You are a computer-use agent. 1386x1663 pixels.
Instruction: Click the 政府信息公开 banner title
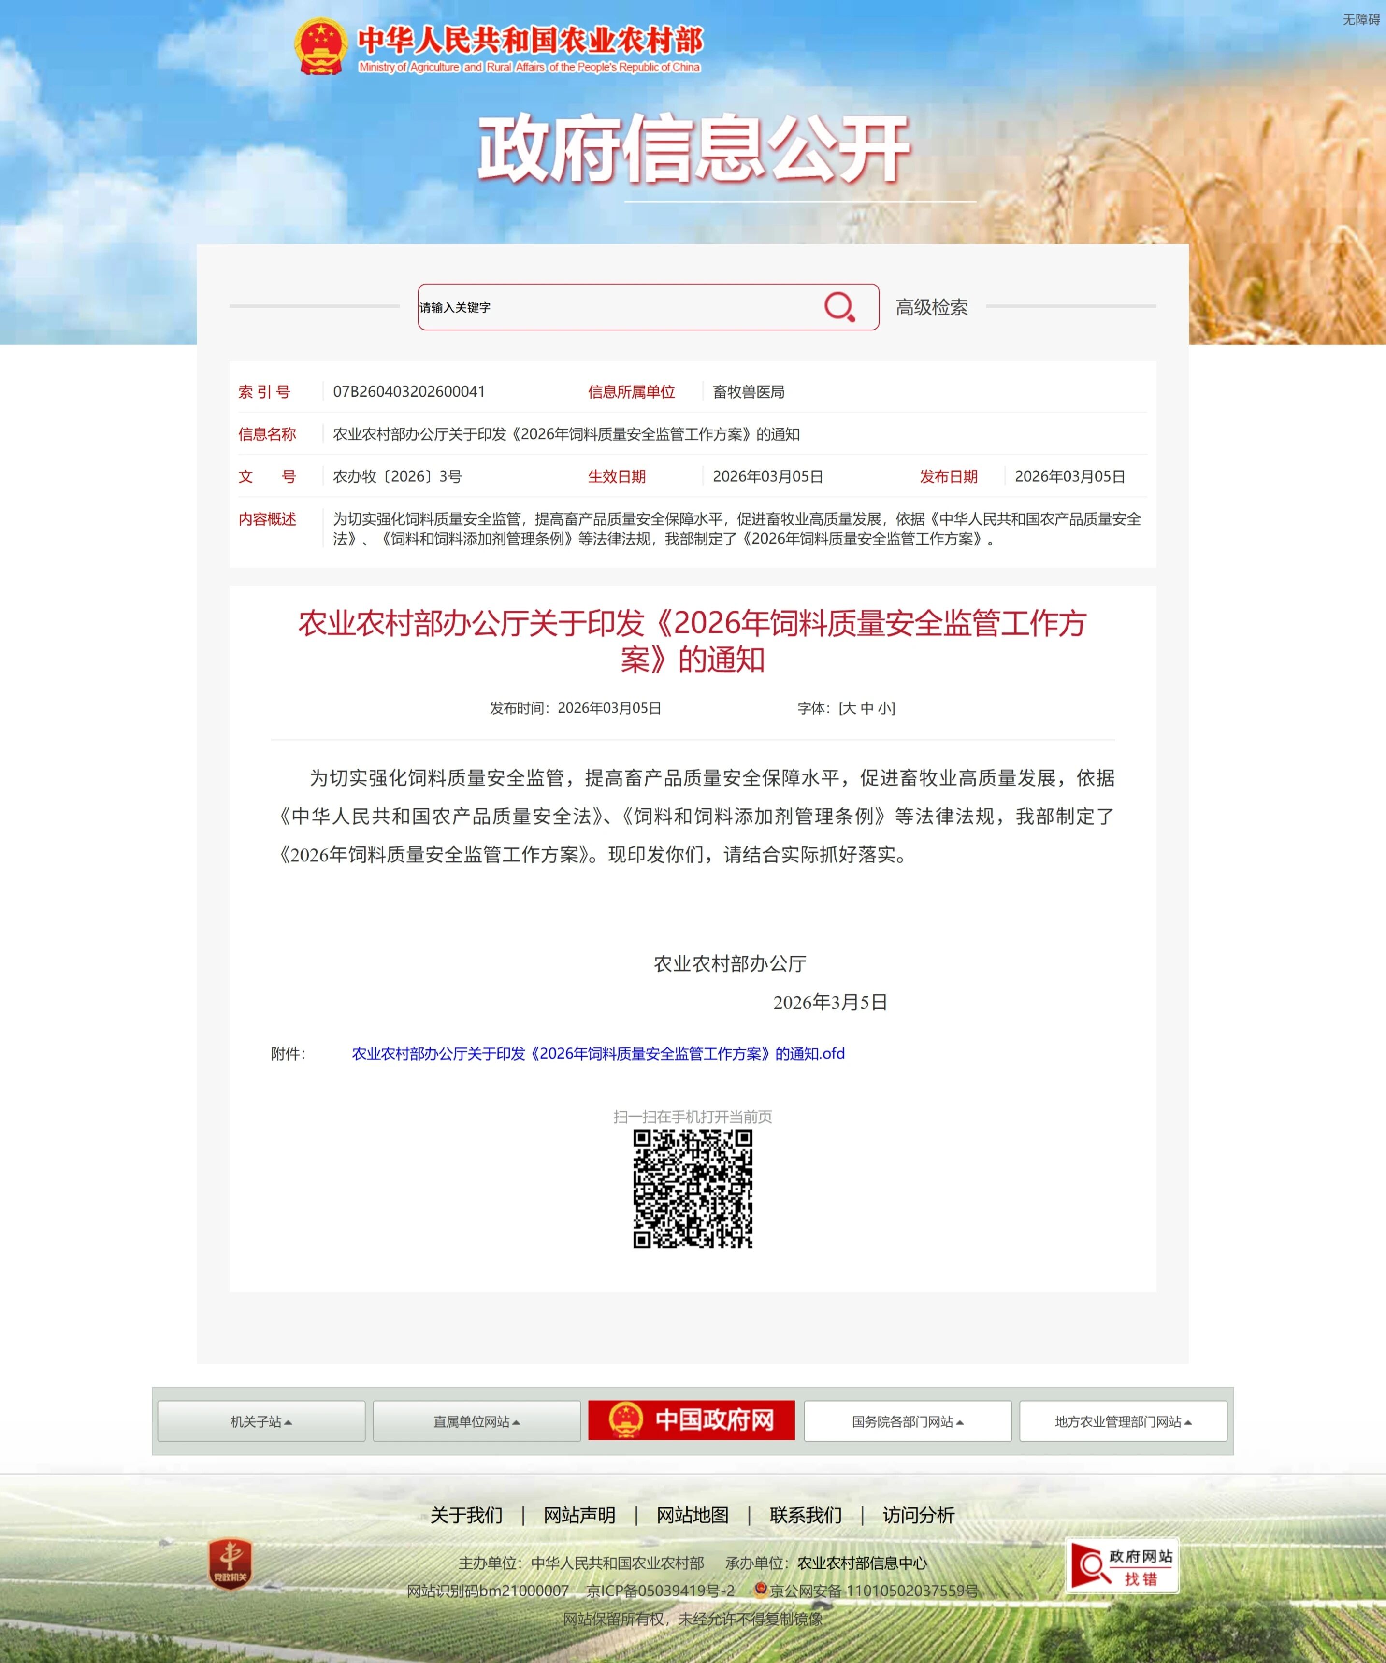coord(693,148)
